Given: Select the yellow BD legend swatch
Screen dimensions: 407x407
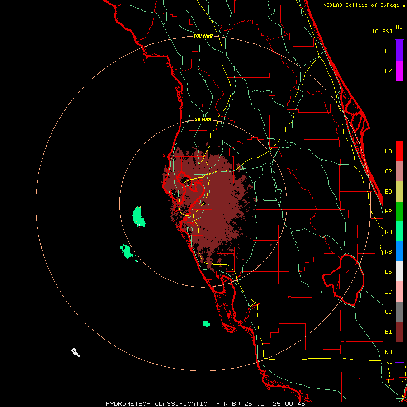Looking at the screenshot, I should [399, 192].
